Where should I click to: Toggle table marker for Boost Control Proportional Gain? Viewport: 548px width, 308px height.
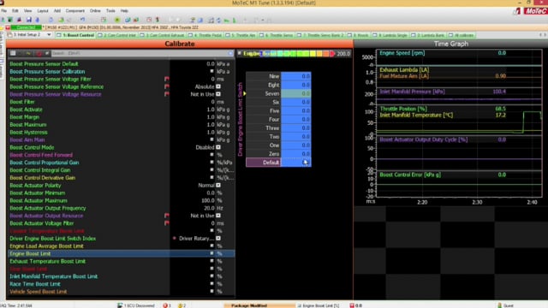point(211,163)
